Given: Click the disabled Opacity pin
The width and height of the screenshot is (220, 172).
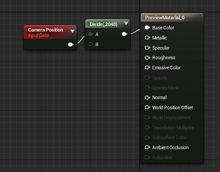Looking at the screenshot, I should tap(147, 78).
